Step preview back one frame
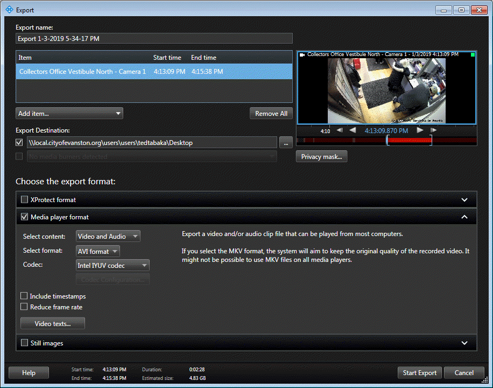The width and height of the screenshot is (493, 388). point(340,130)
